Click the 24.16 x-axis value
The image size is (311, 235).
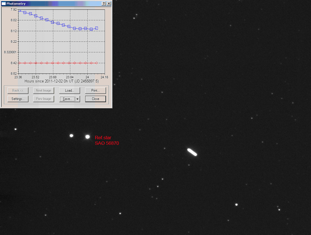coord(104,77)
